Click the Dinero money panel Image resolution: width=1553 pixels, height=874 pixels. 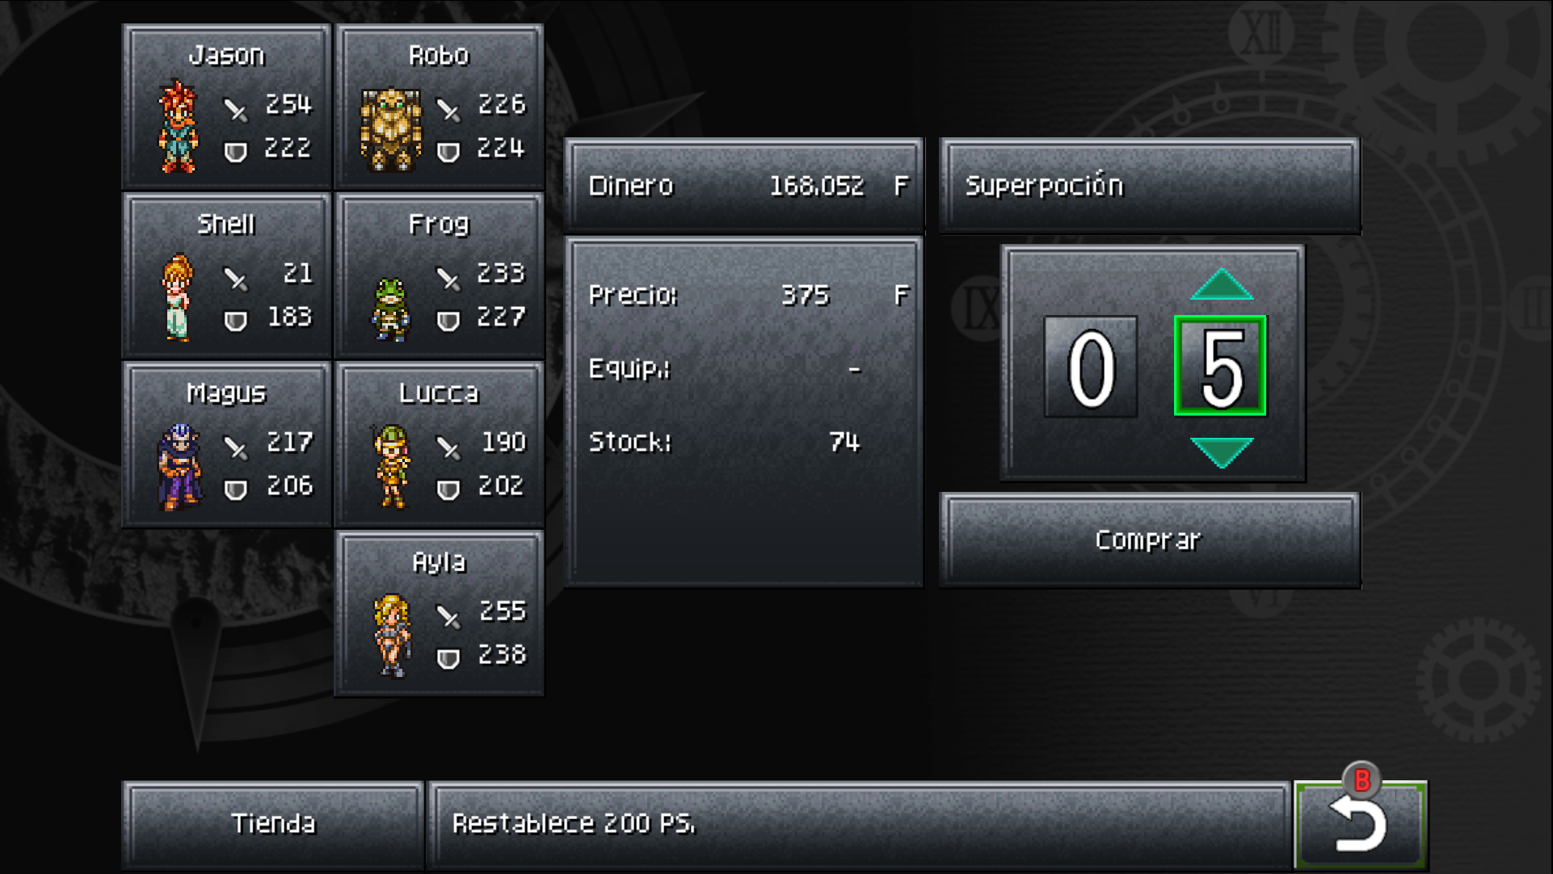(x=744, y=186)
